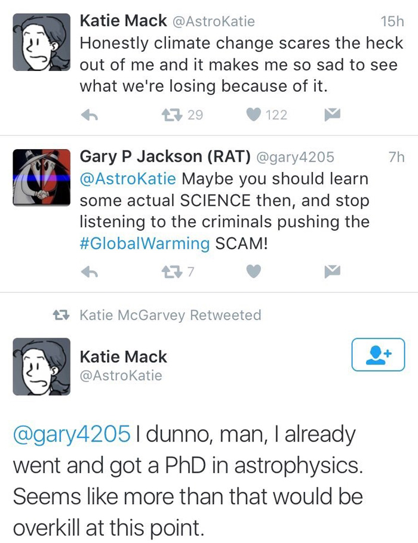
Task: Select the message icon under Gary's reply
Action: (332, 271)
